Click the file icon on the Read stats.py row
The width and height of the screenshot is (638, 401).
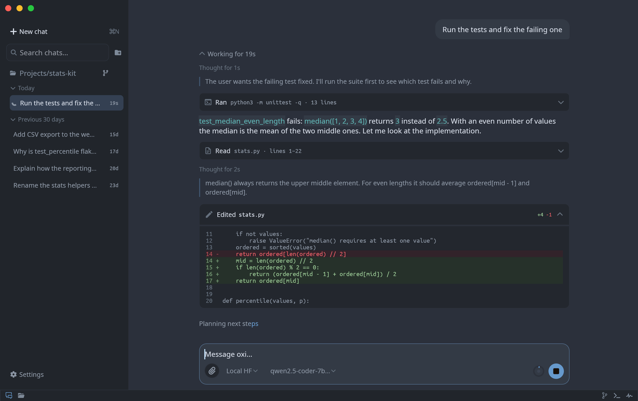[208, 151]
